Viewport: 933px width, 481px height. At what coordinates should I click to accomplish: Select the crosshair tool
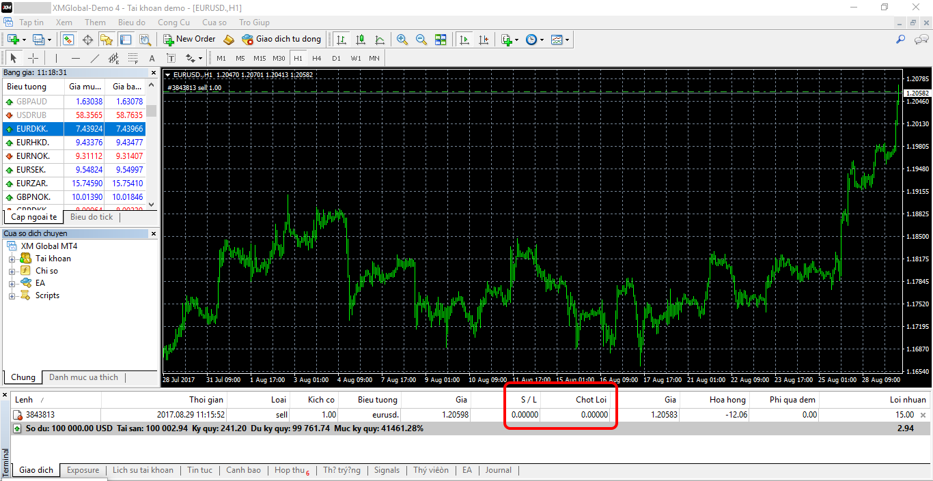tap(33, 58)
